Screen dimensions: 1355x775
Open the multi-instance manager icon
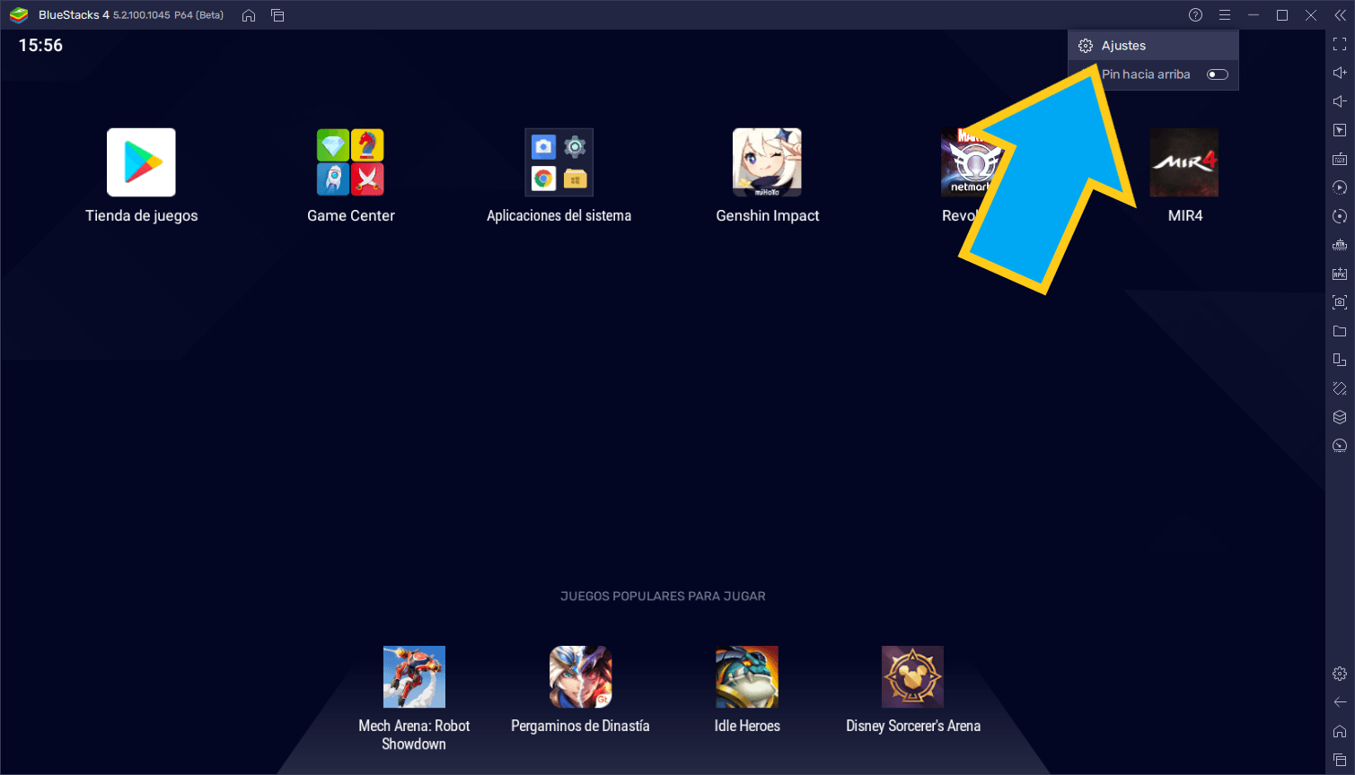[x=1340, y=245]
